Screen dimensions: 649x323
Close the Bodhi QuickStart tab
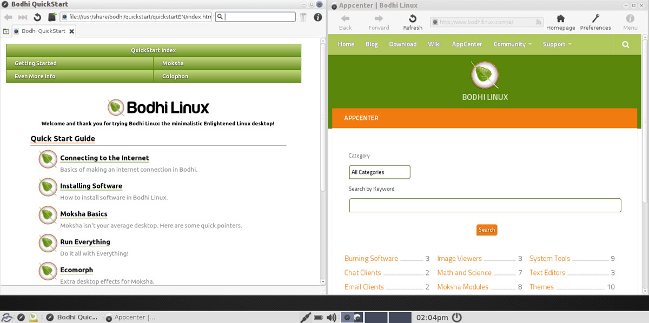tap(72, 31)
